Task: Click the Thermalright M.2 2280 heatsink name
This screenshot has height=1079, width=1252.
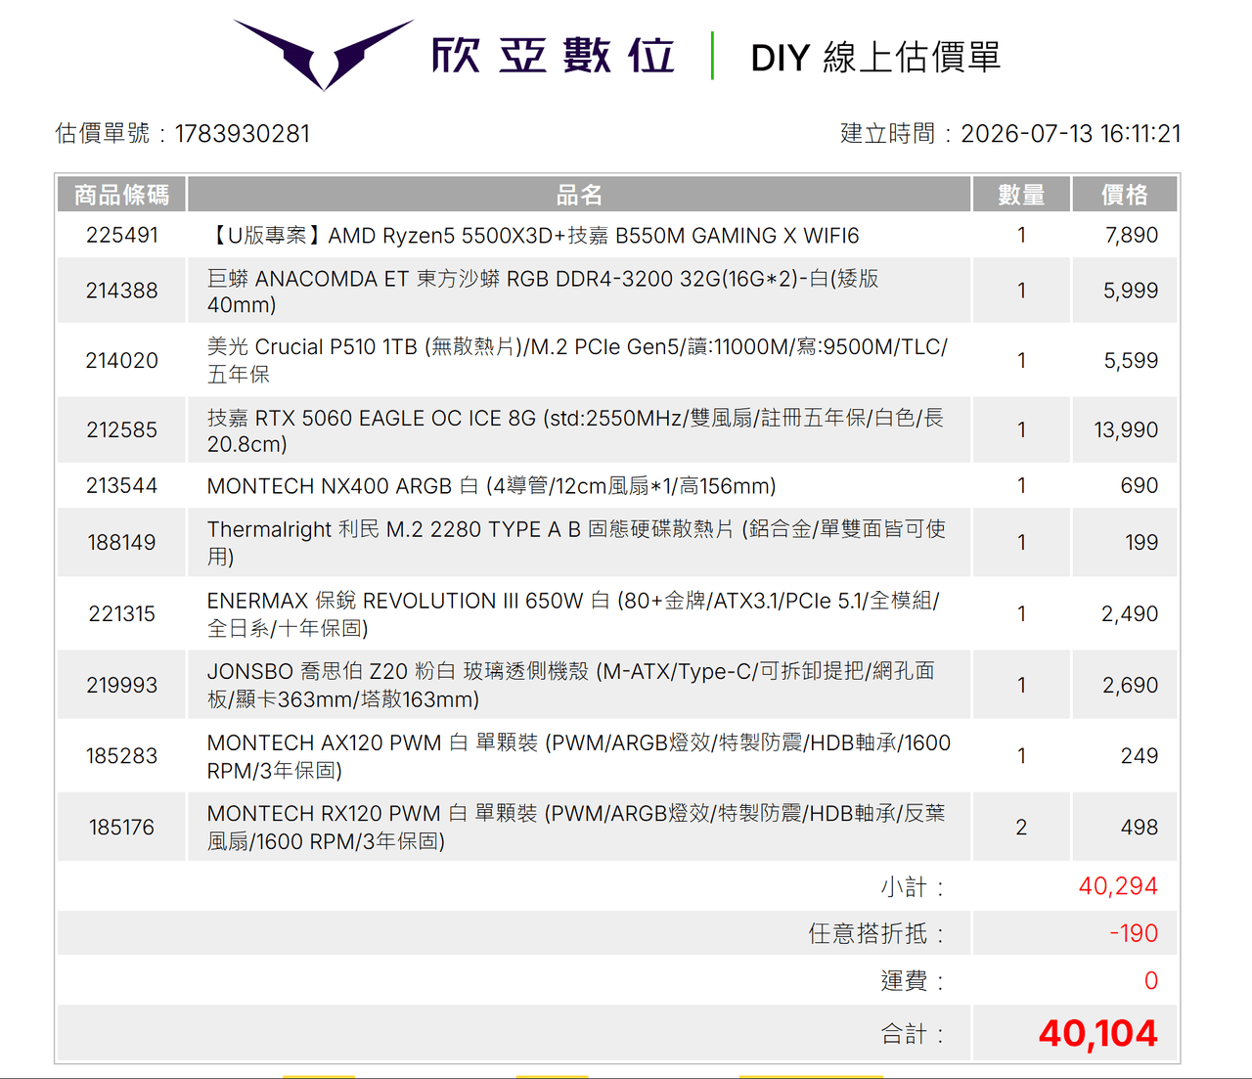Action: click(576, 542)
